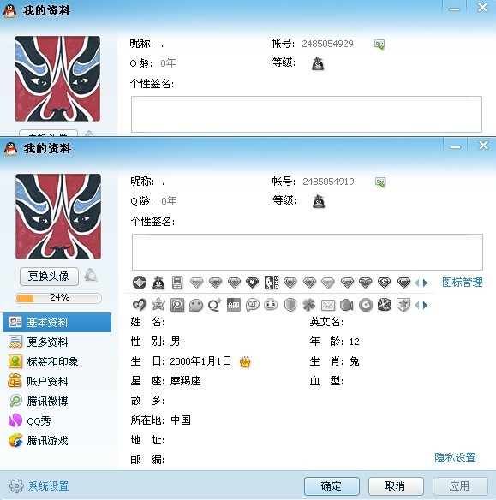Click the Tencent Weibo icon in second icon row

tap(177, 305)
